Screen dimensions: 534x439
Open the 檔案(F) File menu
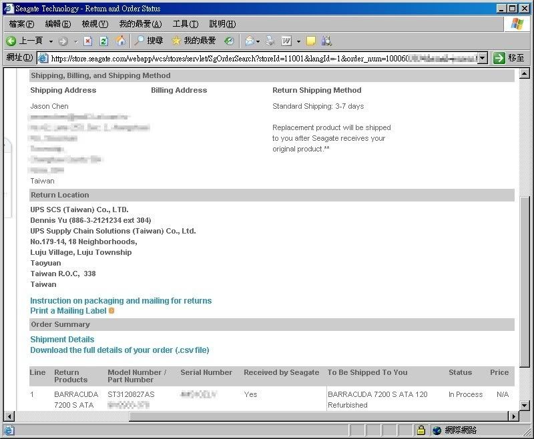[21, 24]
